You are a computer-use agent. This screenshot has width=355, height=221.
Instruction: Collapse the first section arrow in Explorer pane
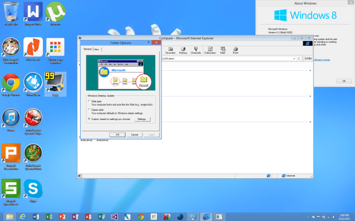310,71
